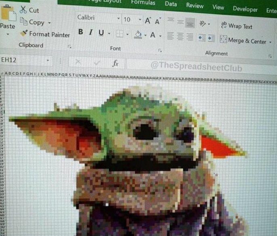Open the Fill Color dropdown arrow
Viewport: 277px width, 236px height.
[x=145, y=35]
